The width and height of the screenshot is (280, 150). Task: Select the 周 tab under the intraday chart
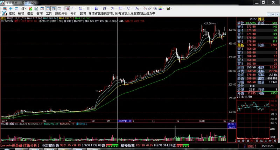[x=257, y=141]
